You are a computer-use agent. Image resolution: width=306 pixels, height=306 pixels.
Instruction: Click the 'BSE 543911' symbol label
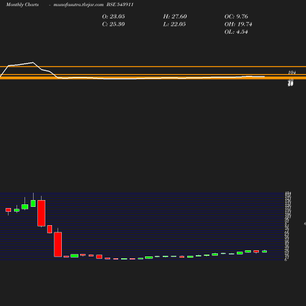click(x=120, y=4)
